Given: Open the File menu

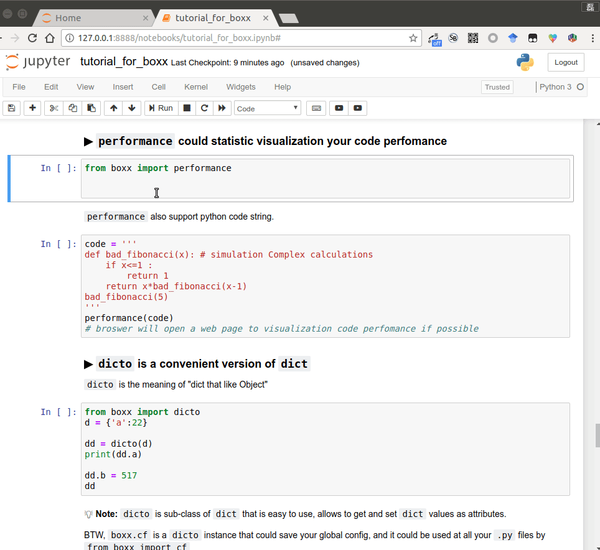Looking at the screenshot, I should (19, 87).
